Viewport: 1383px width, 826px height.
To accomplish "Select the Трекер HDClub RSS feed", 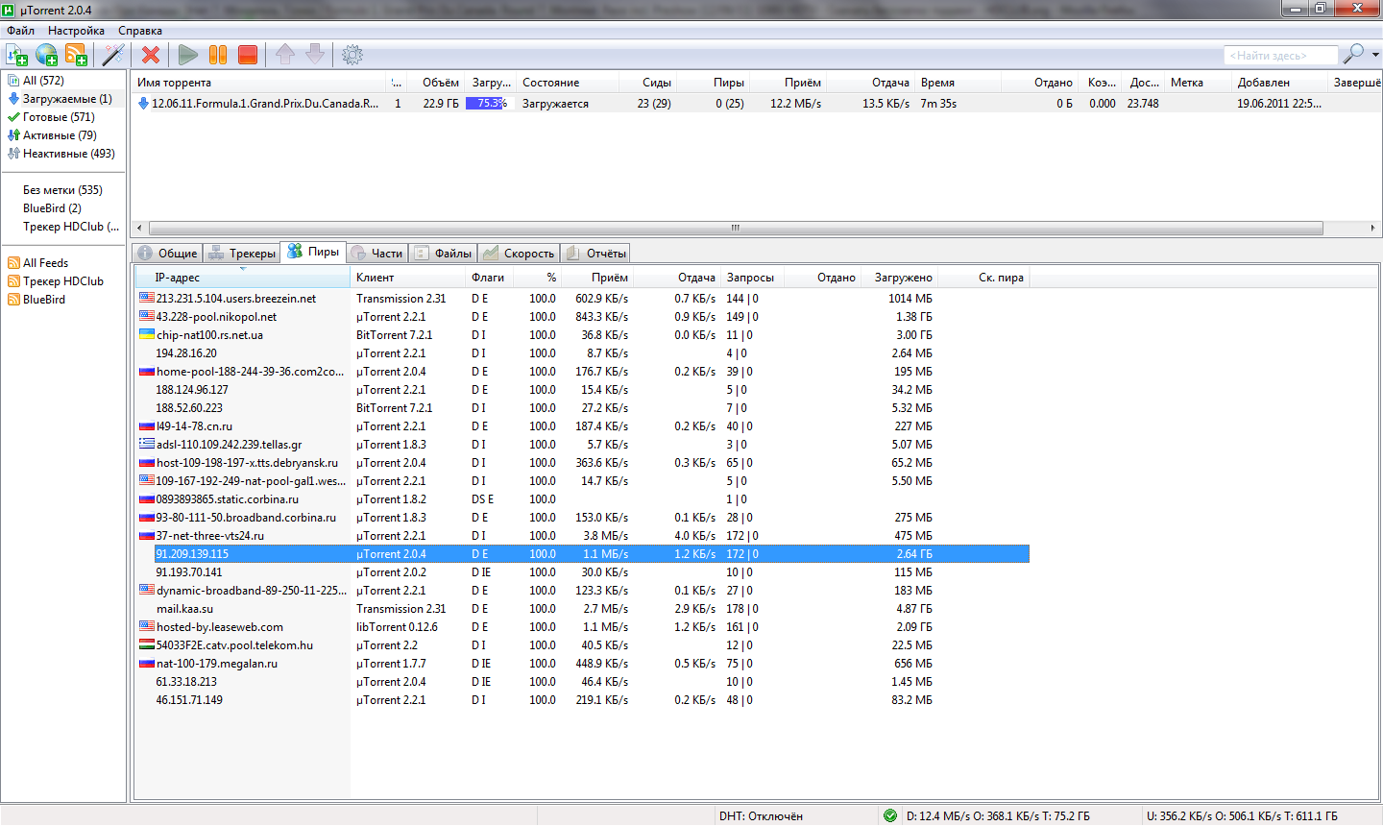I will point(62,281).
